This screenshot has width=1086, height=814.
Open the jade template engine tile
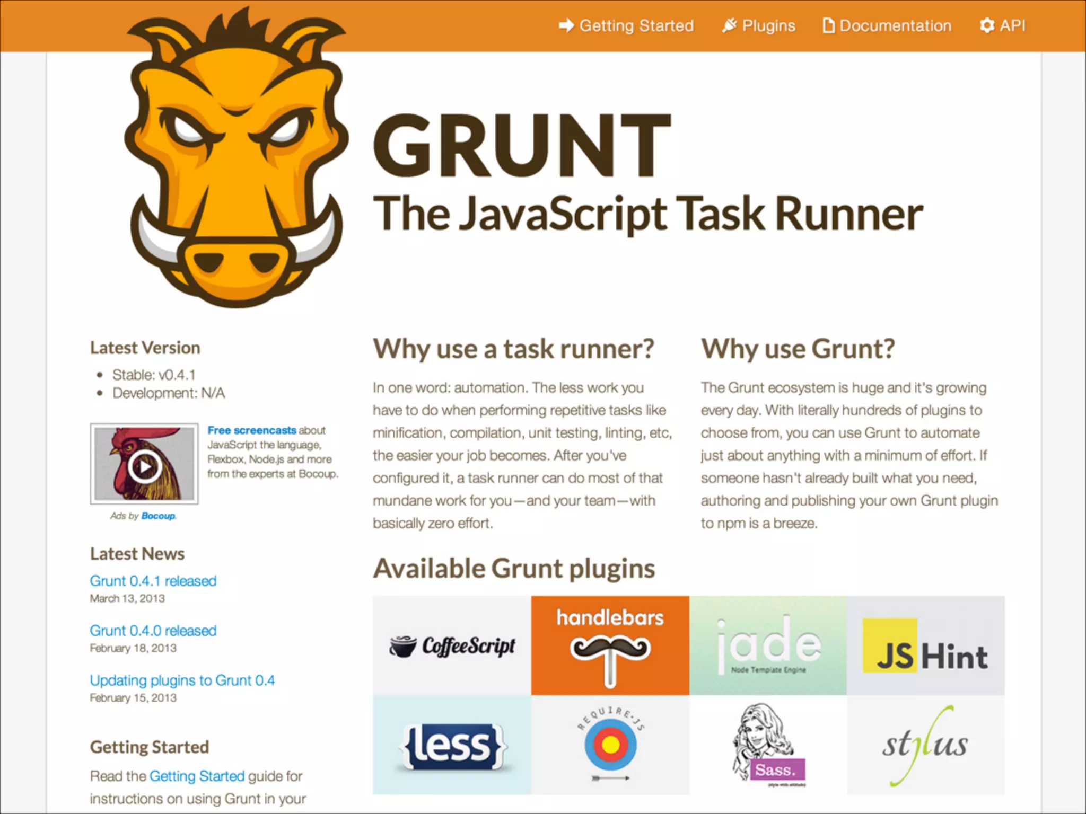(768, 645)
